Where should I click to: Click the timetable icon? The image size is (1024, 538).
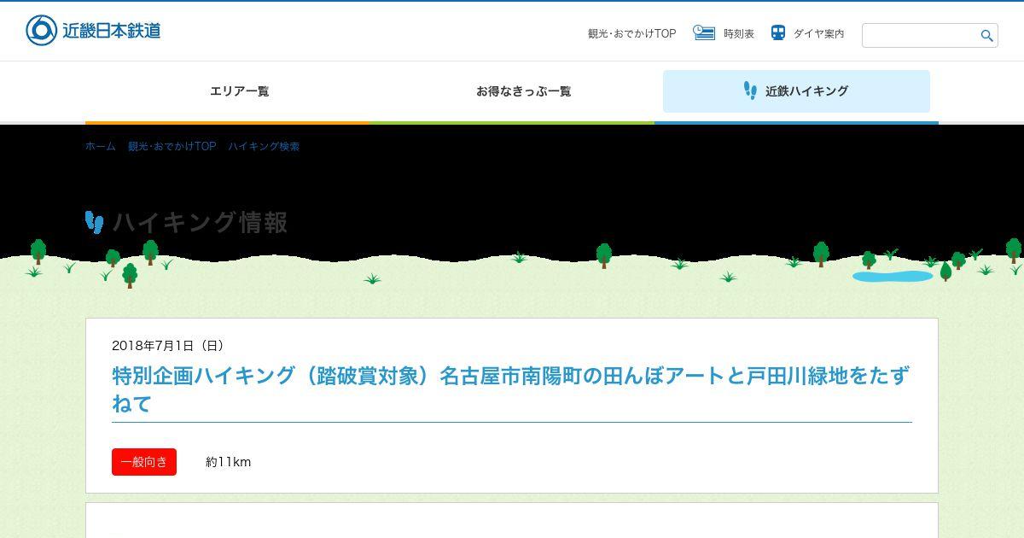point(704,32)
